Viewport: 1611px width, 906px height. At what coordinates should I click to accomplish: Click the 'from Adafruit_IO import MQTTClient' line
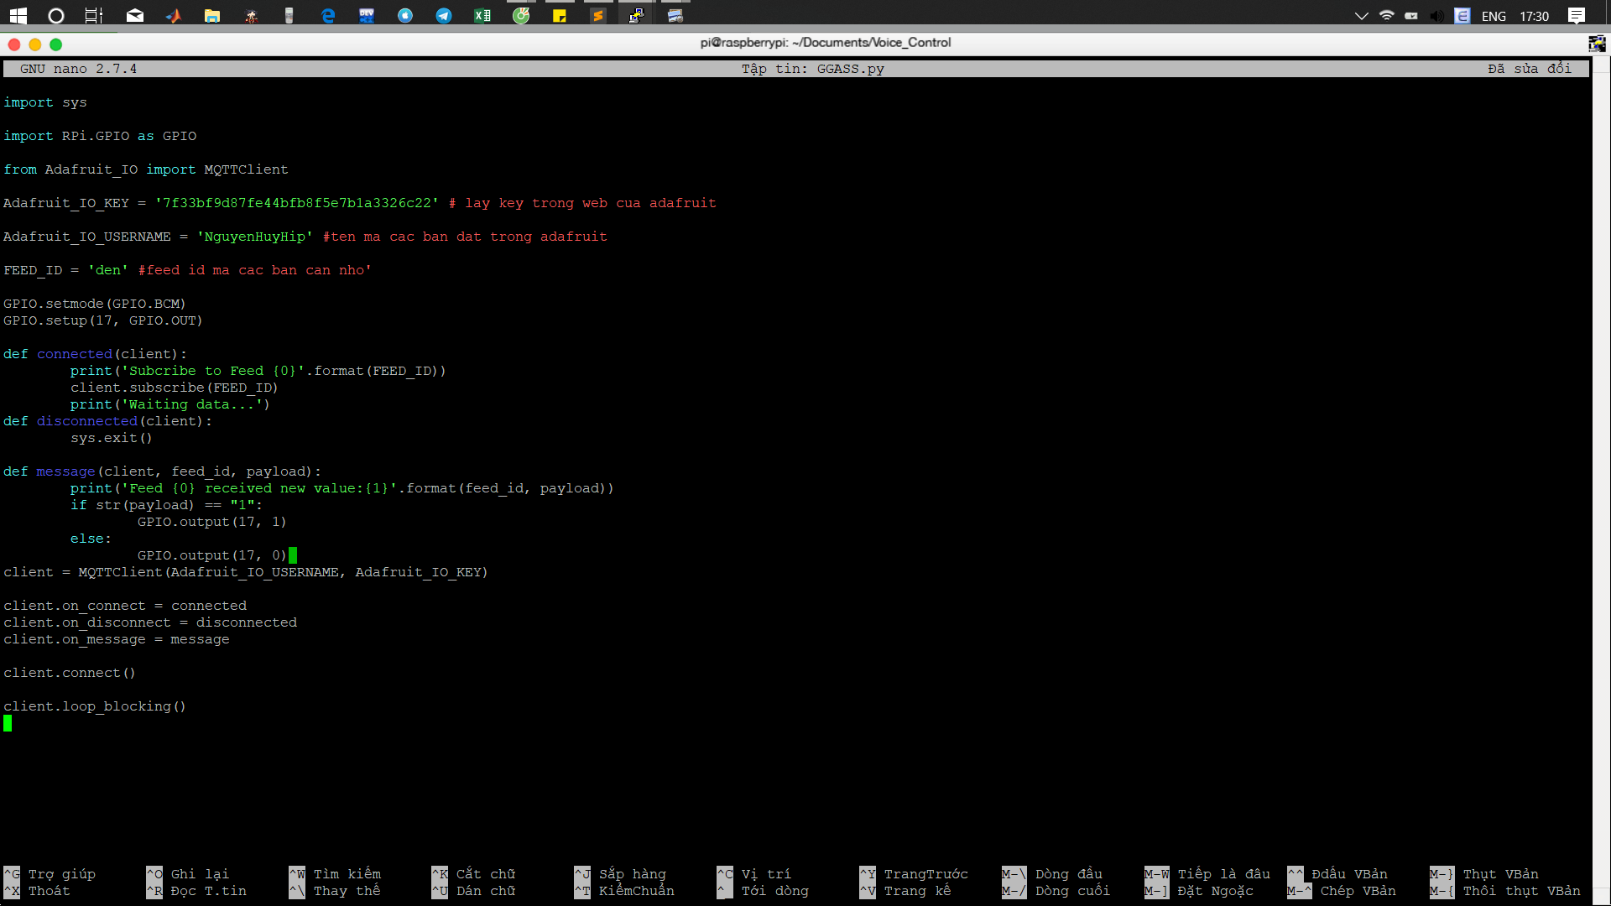[x=146, y=169]
